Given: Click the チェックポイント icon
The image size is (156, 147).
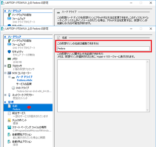Looking at the screenshot, I should pyautogui.click(x=9, y=120).
